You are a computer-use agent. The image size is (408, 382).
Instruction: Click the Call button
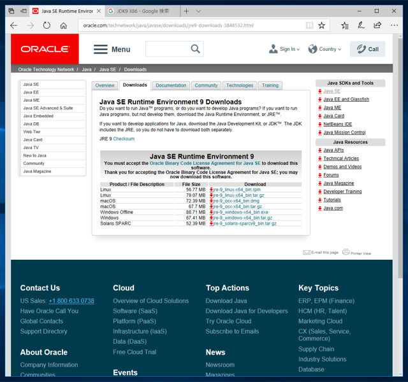(x=367, y=49)
